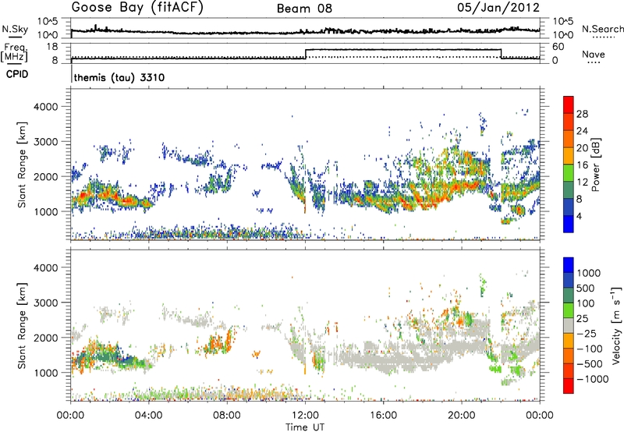The width and height of the screenshot is (624, 432).
Task: Click the "12" power colorbar label
Action: [582, 182]
